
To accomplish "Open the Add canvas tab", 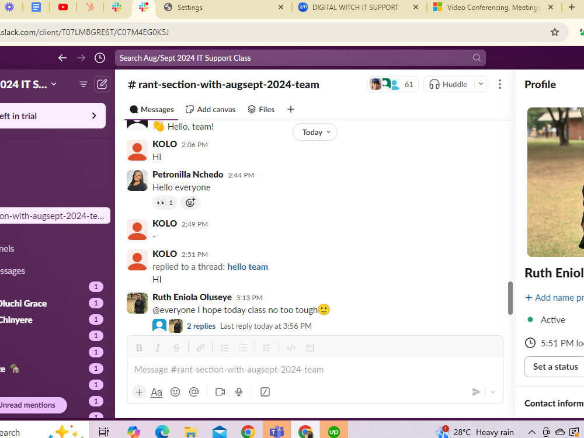I will (210, 110).
